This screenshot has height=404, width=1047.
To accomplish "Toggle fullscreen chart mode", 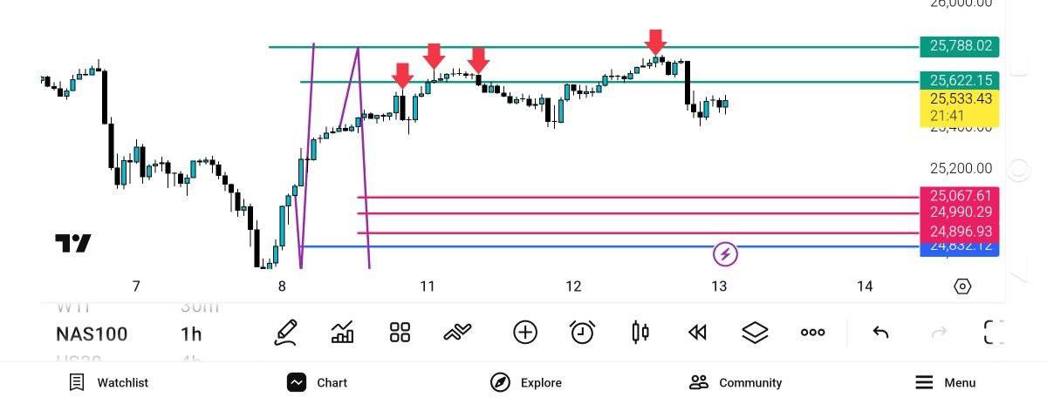I will [x=994, y=332].
